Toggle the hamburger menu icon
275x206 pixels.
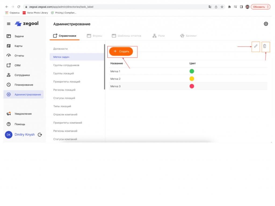click(x=9, y=24)
